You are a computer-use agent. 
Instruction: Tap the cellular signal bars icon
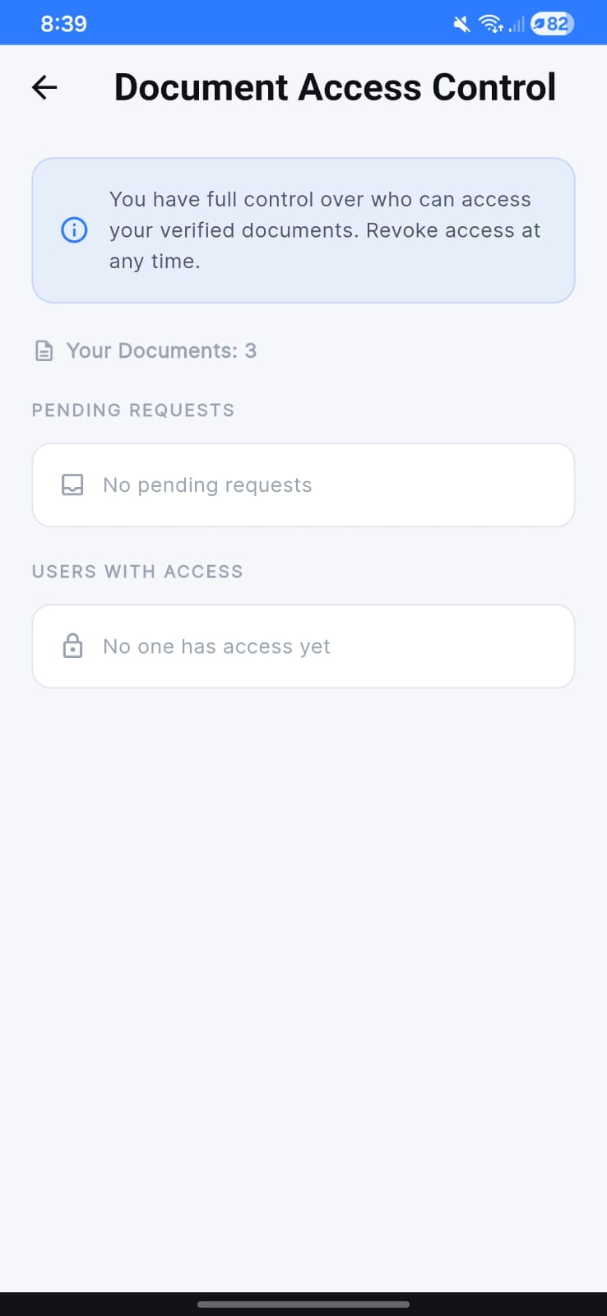(517, 24)
